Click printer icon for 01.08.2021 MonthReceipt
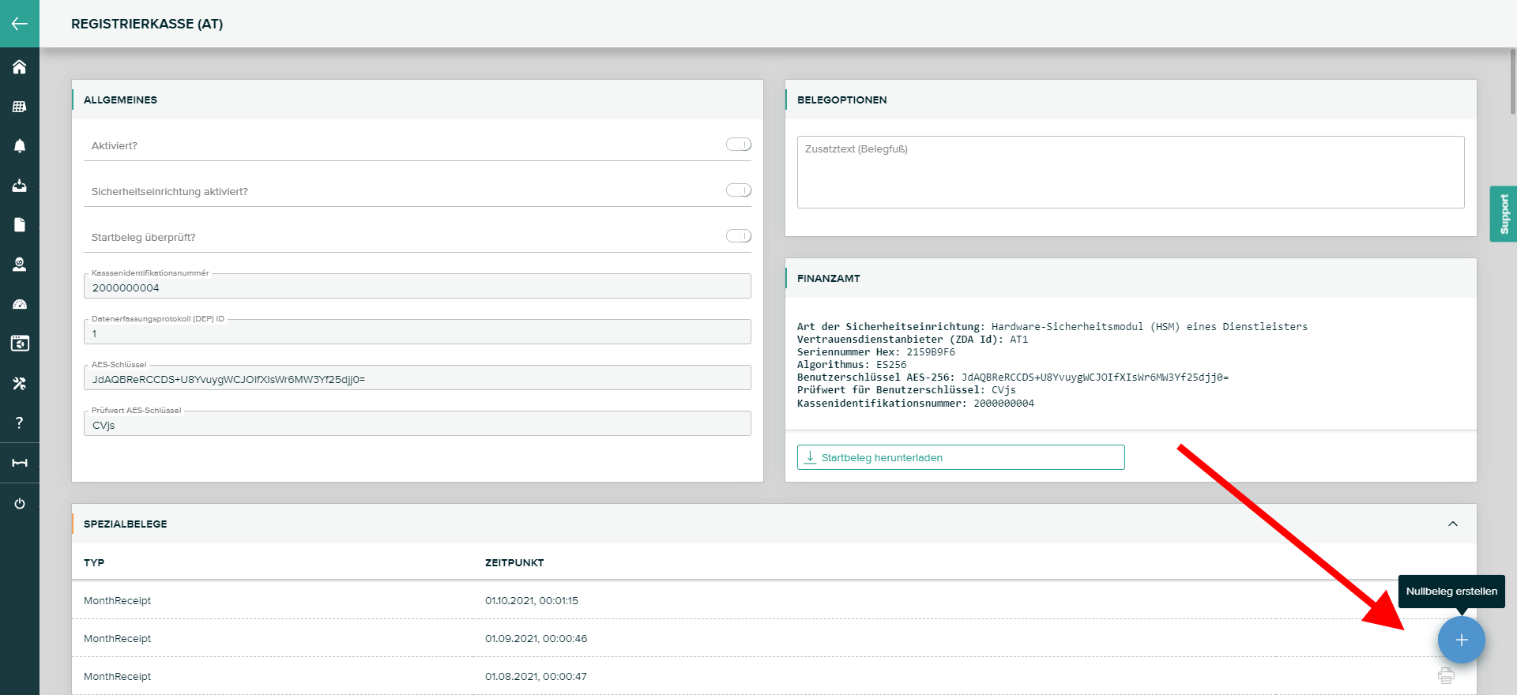The image size is (1517, 695). pyautogui.click(x=1446, y=676)
